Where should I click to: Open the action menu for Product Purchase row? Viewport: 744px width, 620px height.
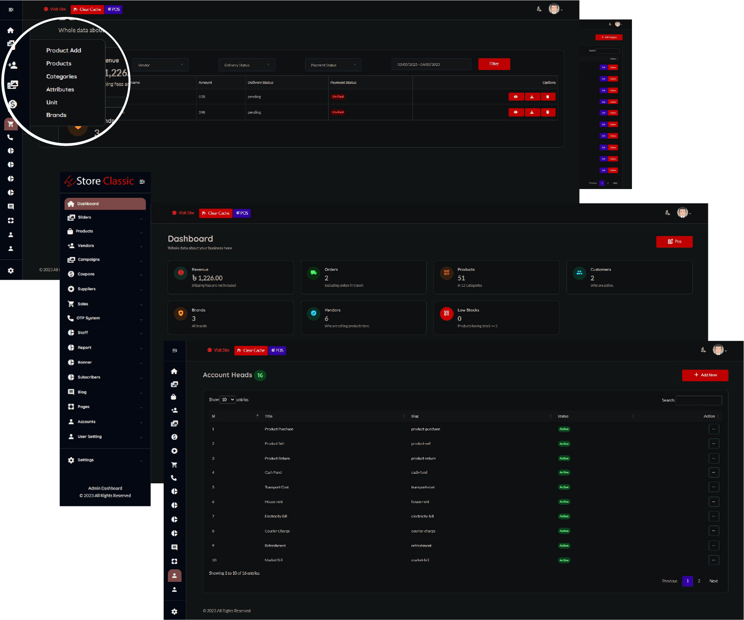[x=713, y=429]
